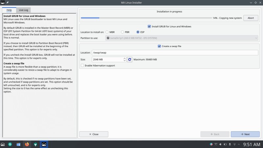Click the 'Install GRUB for Linux and Windows' help heading
This screenshot has width=263, height=148.
click(24, 16)
